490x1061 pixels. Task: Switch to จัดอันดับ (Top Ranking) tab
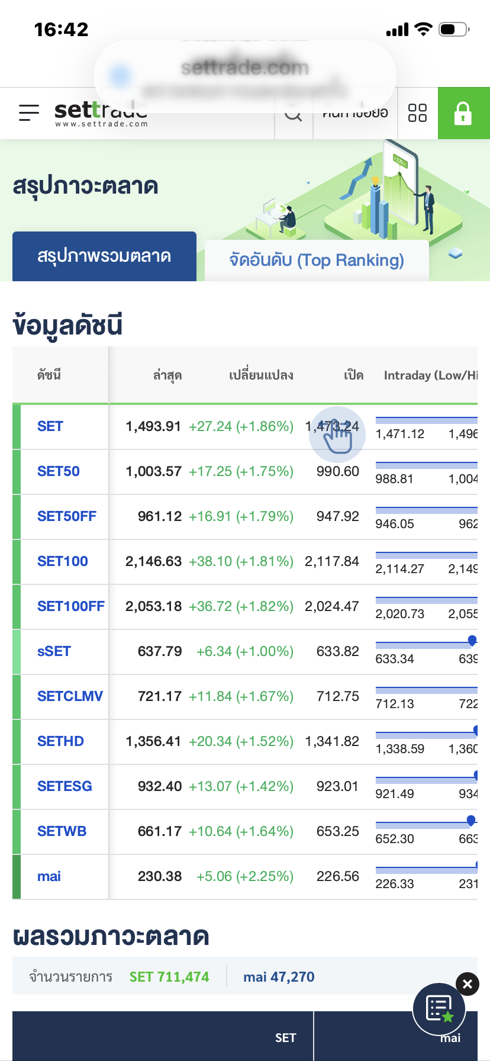317,260
